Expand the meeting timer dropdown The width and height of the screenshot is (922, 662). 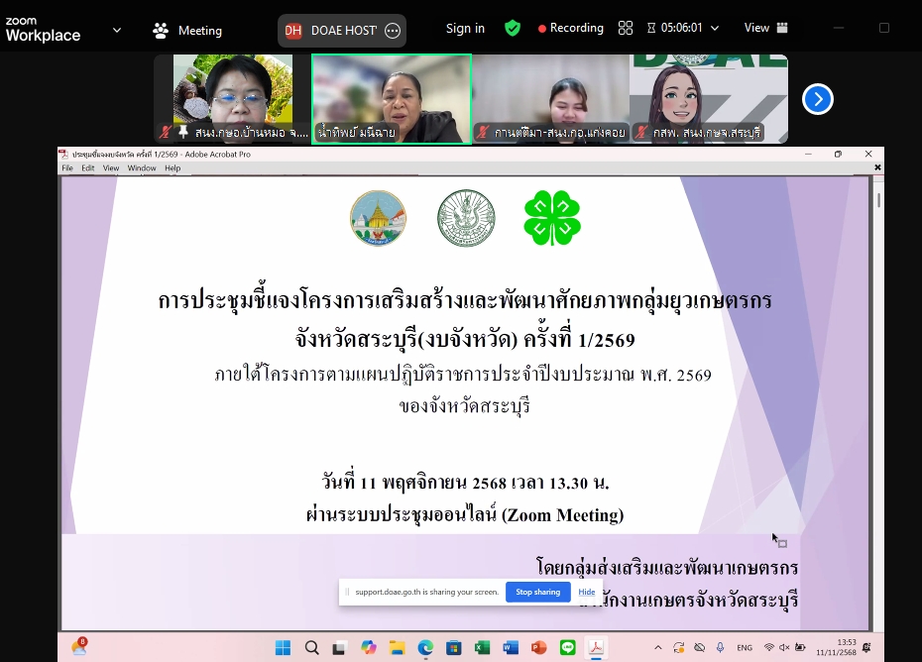[x=714, y=28]
